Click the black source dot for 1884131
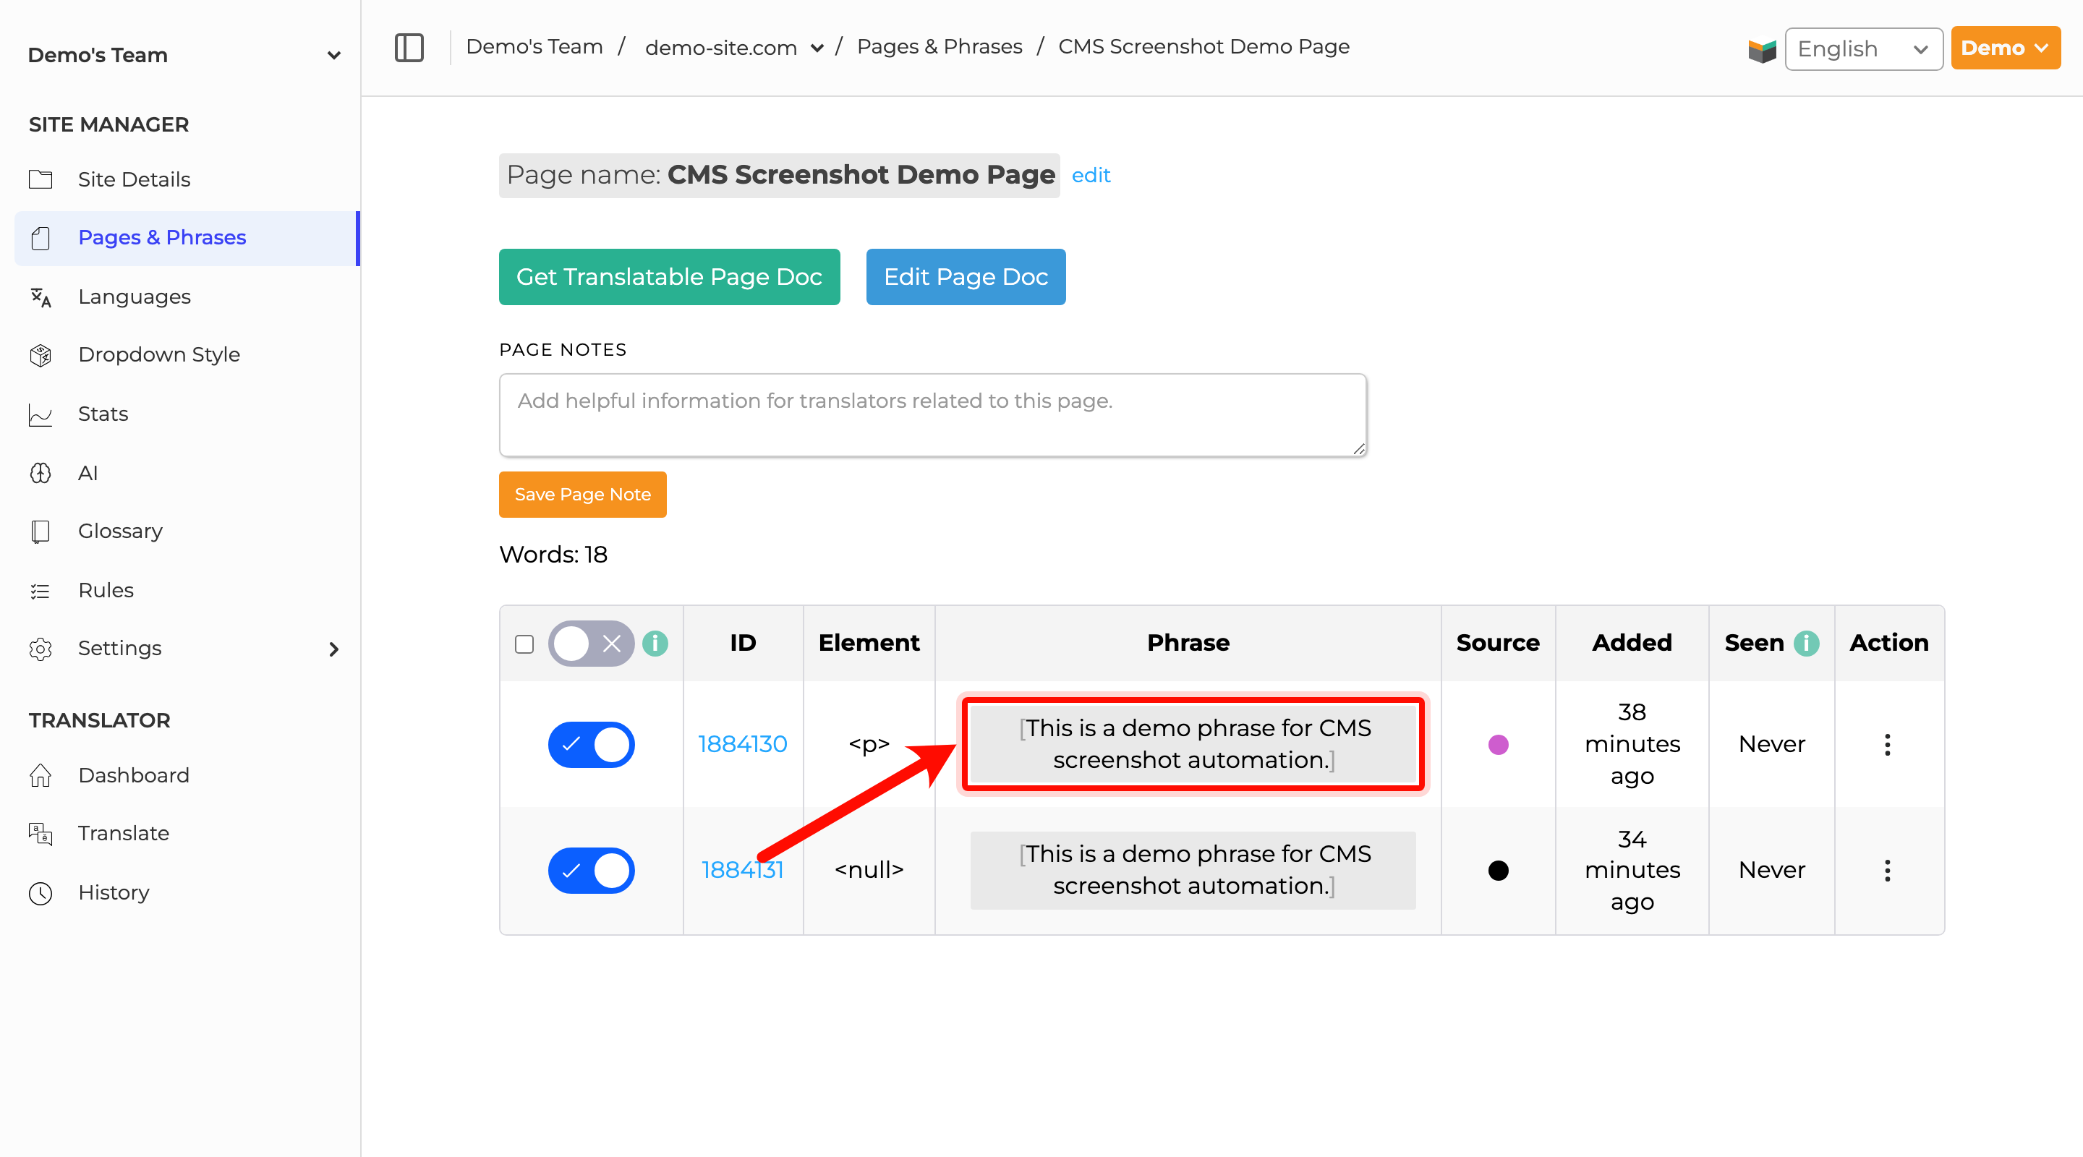Image resolution: width=2083 pixels, height=1157 pixels. pos(1499,871)
